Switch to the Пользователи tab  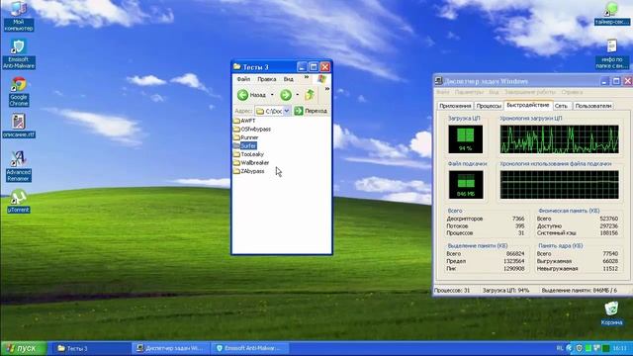click(x=593, y=106)
